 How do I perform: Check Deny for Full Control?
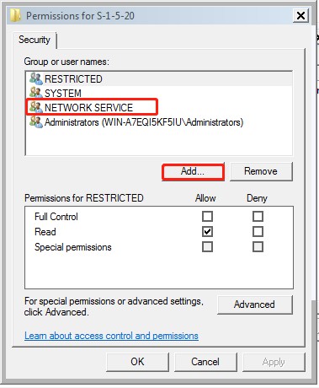[x=258, y=217]
